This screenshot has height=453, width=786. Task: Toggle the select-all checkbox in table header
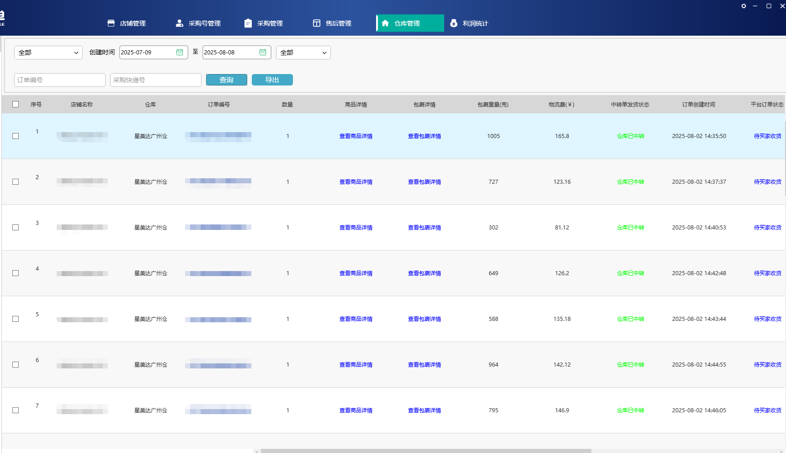16,104
